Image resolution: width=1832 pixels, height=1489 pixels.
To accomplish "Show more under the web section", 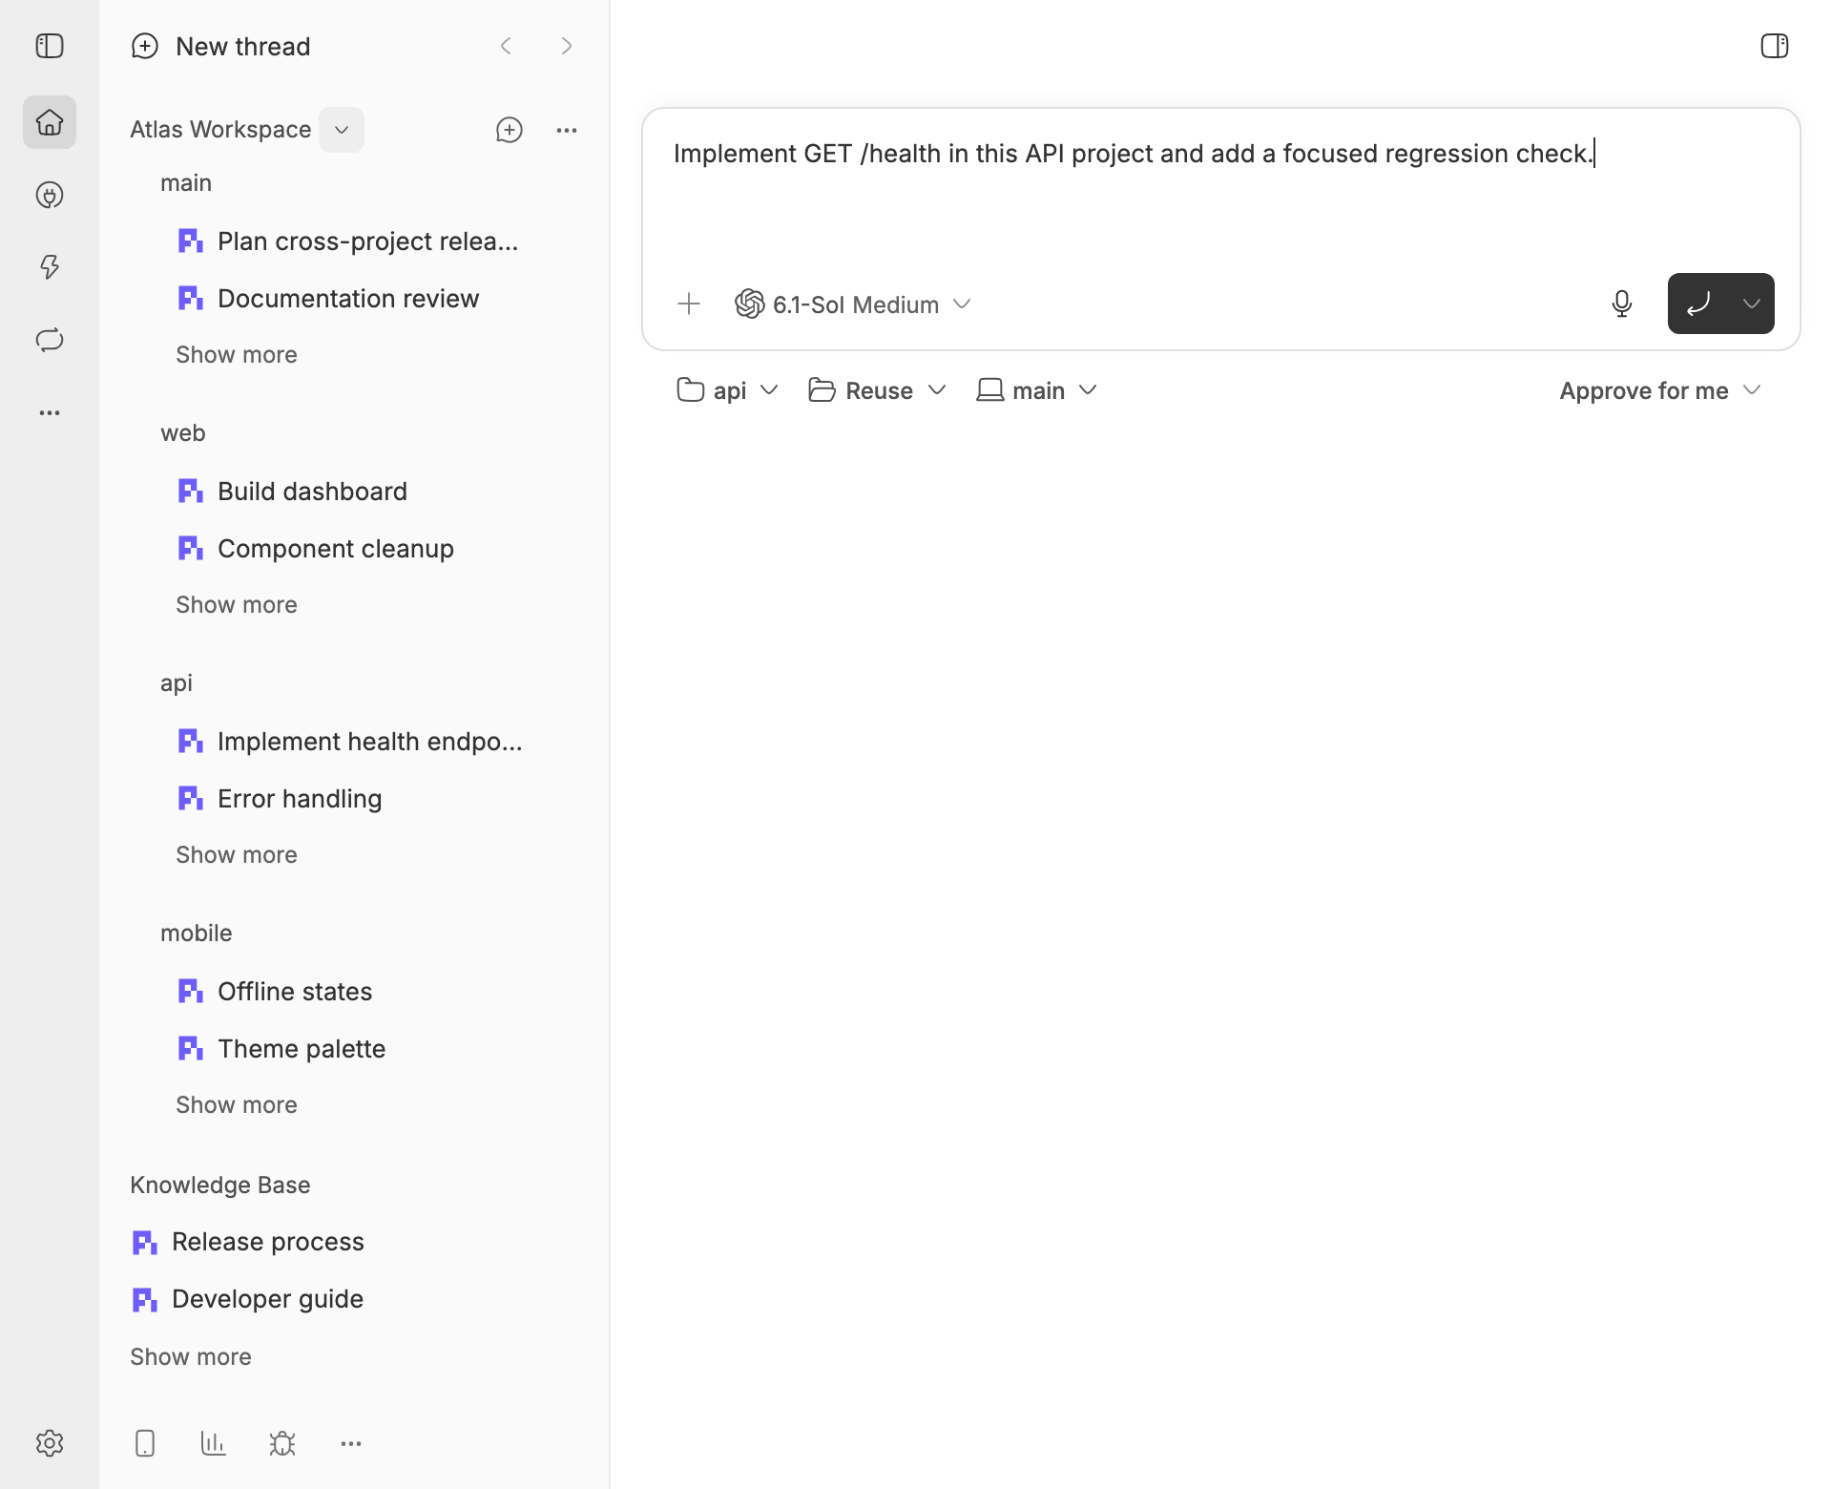I will point(237,604).
